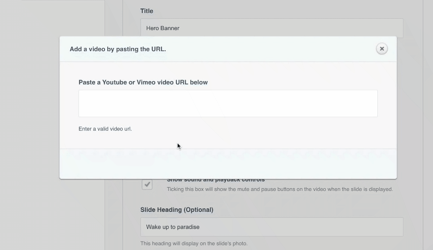Click the 'Slide Heading (Optional)' label
Screen dimensions: 433x250
(177, 210)
